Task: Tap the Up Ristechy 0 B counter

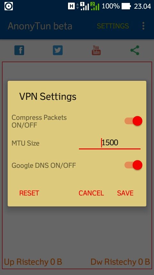Action: [x=33, y=262]
